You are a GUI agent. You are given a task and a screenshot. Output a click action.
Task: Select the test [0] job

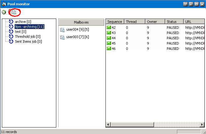(x=20, y=32)
